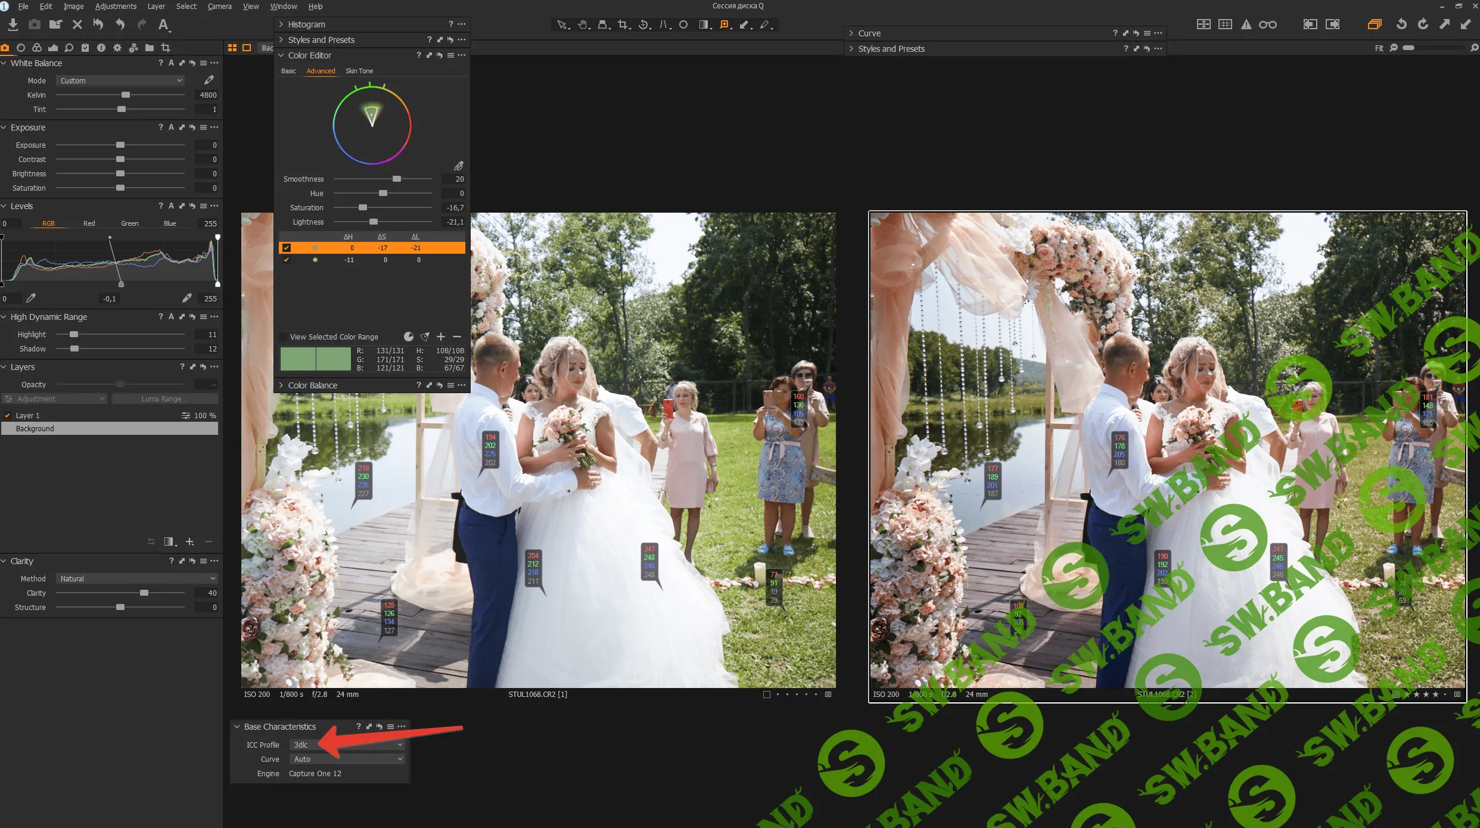Toggle the exposure warning icon
Screen dimensions: 1480x828
[1246, 24]
